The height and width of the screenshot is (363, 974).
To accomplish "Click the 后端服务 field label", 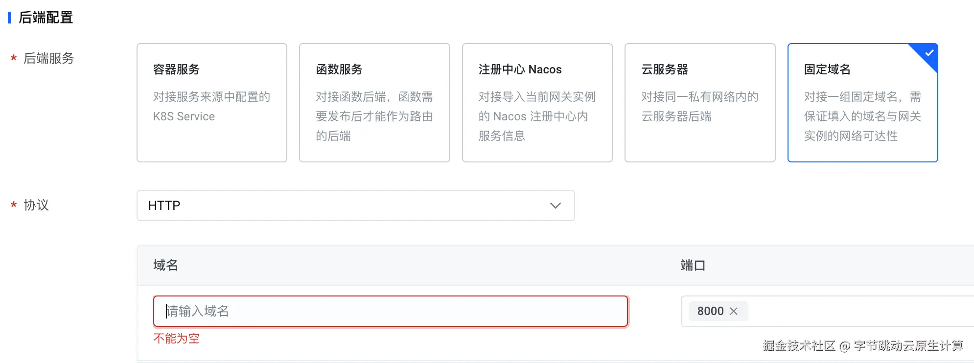I will click(48, 58).
